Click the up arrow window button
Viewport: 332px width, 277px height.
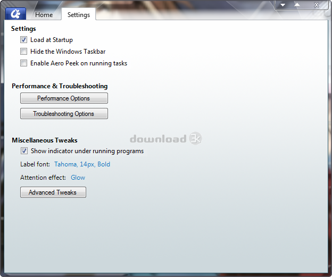pyautogui.click(x=297, y=5)
